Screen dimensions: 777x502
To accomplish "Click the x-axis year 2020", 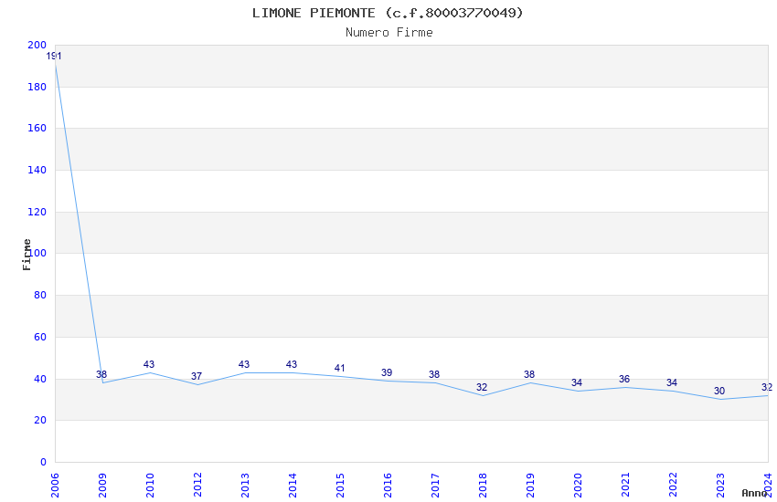I will pyautogui.click(x=578, y=486).
